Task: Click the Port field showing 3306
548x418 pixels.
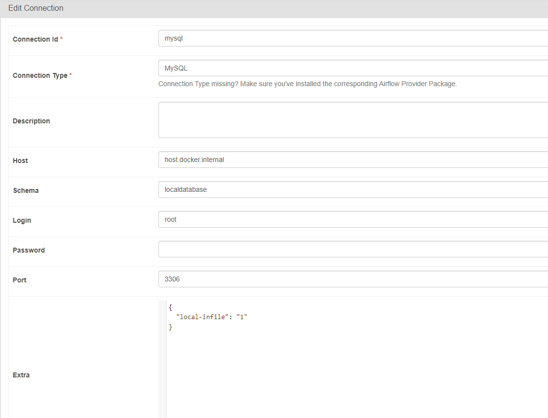Action: pos(353,279)
